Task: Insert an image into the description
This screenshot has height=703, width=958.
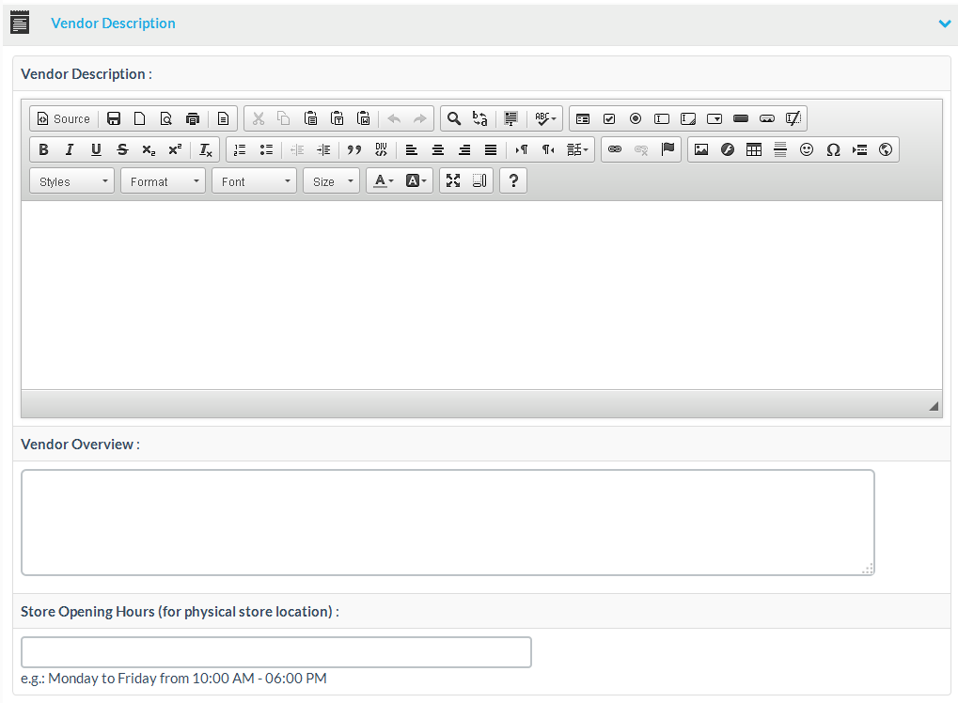Action: point(701,150)
